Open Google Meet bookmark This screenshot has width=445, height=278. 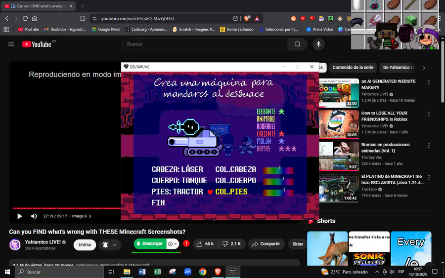pyautogui.click(x=106, y=29)
